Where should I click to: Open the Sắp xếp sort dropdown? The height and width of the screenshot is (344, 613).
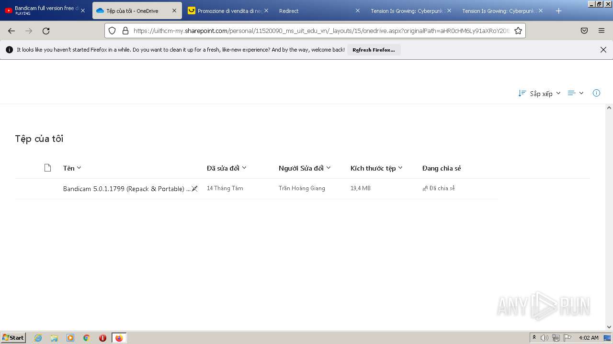(x=539, y=93)
